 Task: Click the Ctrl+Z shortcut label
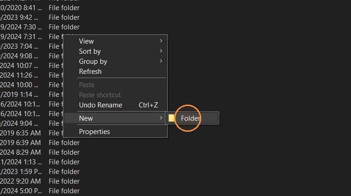tap(148, 105)
